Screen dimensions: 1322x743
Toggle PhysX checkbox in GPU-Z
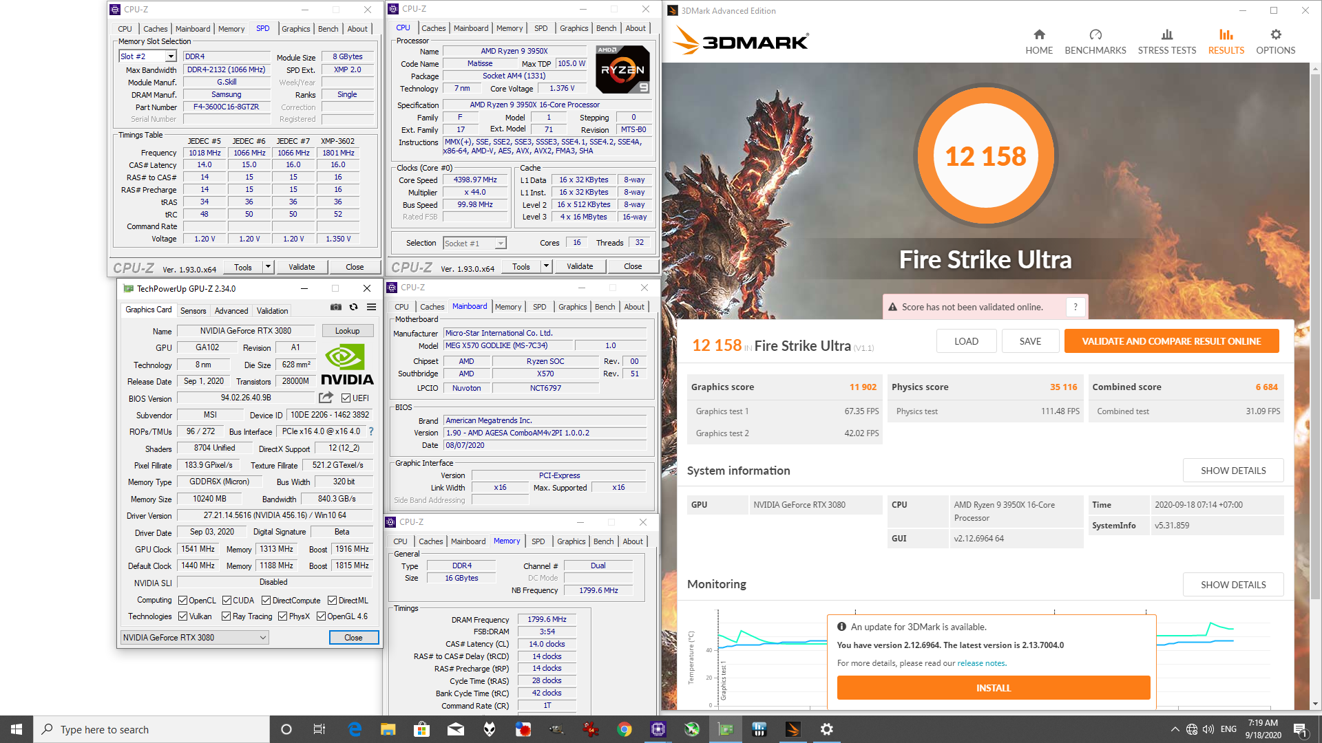pyautogui.click(x=282, y=616)
